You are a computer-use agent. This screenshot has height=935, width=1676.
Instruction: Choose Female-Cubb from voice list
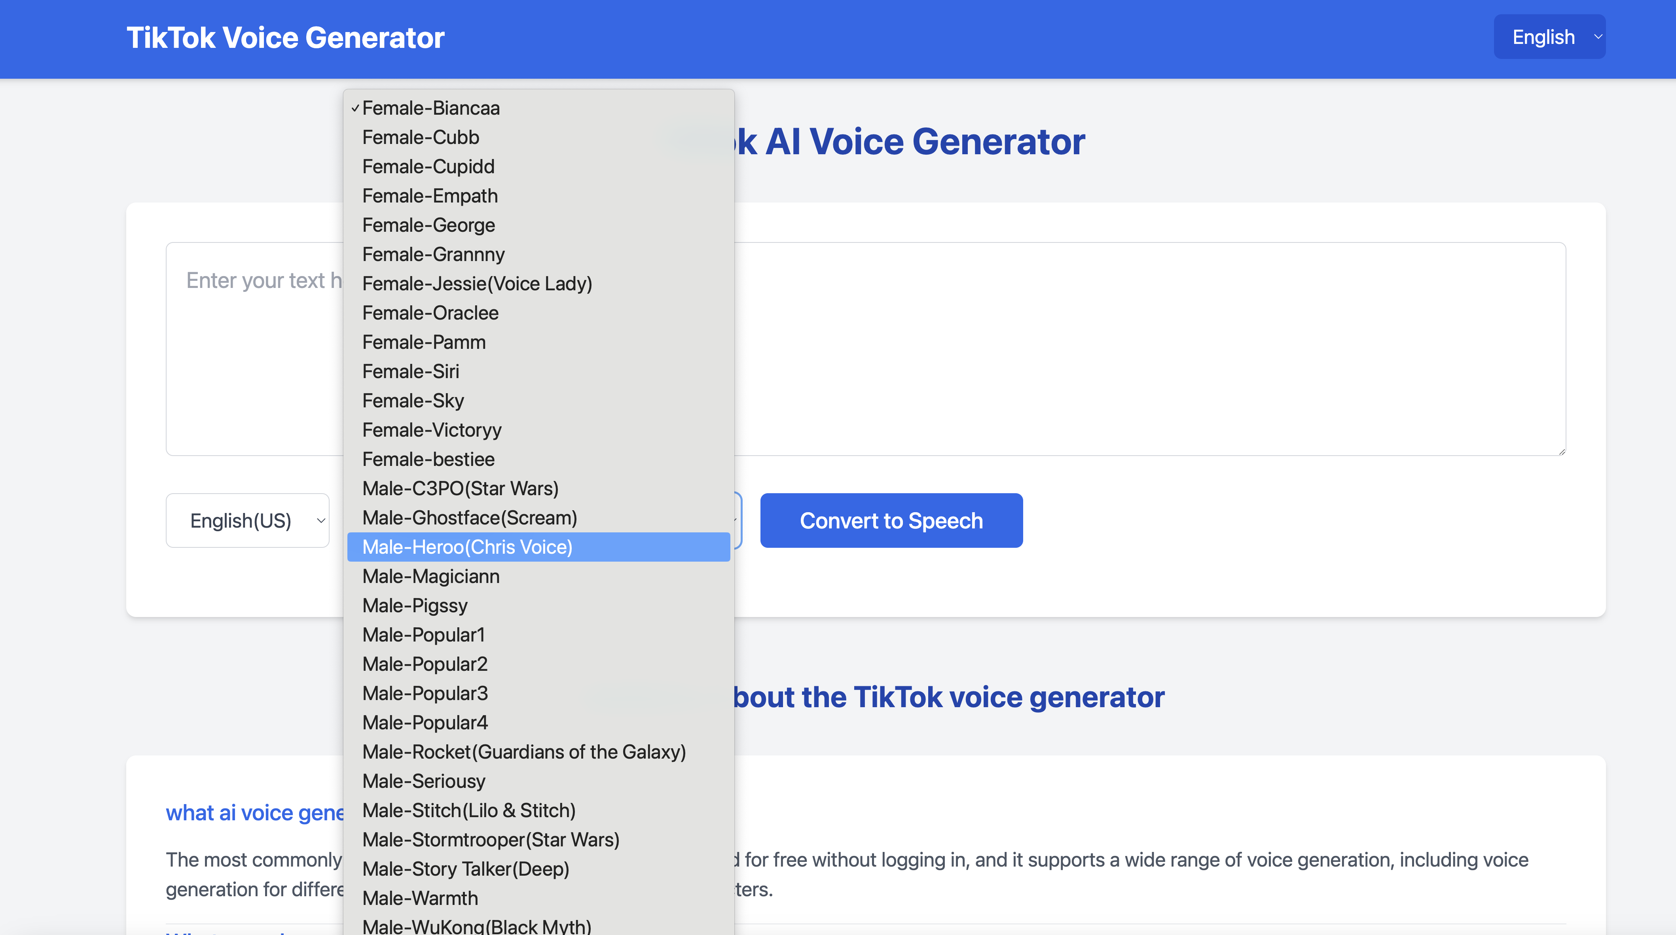(x=420, y=137)
